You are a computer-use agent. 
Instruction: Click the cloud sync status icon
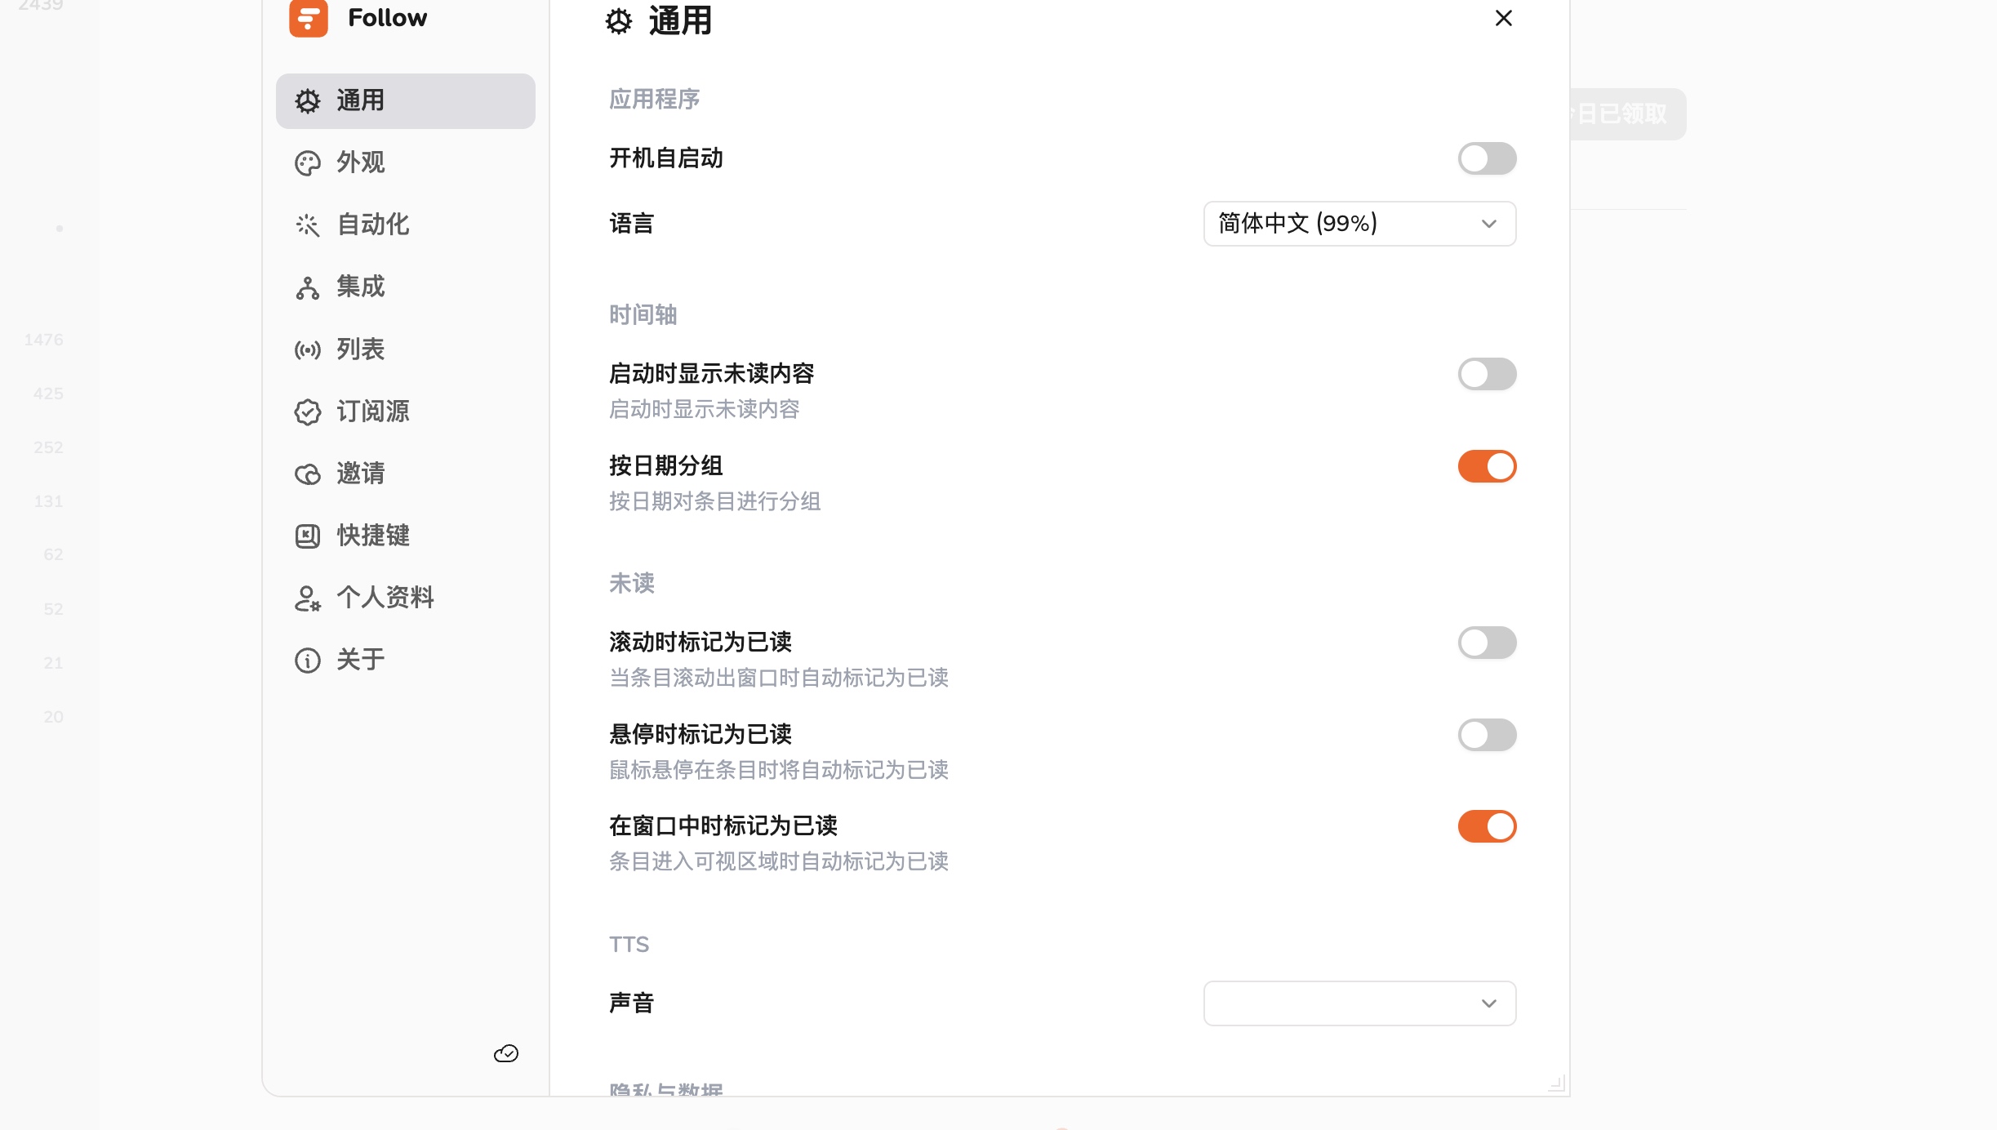(506, 1054)
